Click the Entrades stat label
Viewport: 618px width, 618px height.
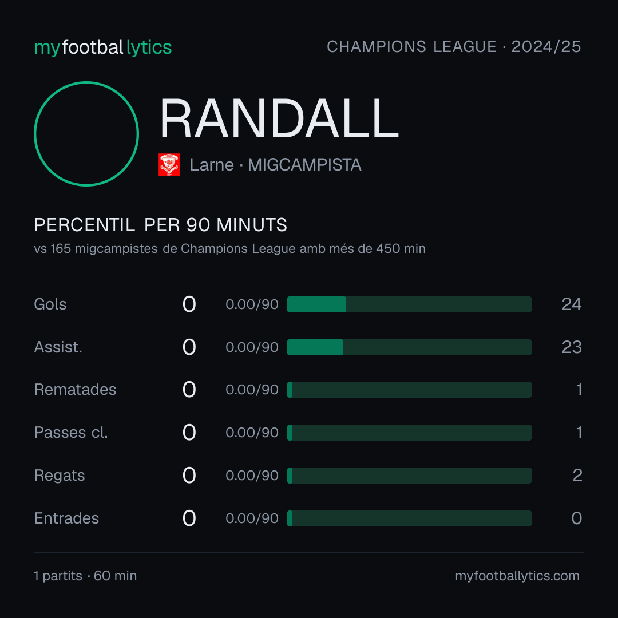(66, 518)
